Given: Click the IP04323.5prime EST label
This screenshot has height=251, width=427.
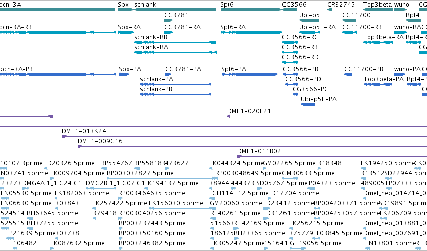Looking at the screenshot, I should click(x=331, y=183).
